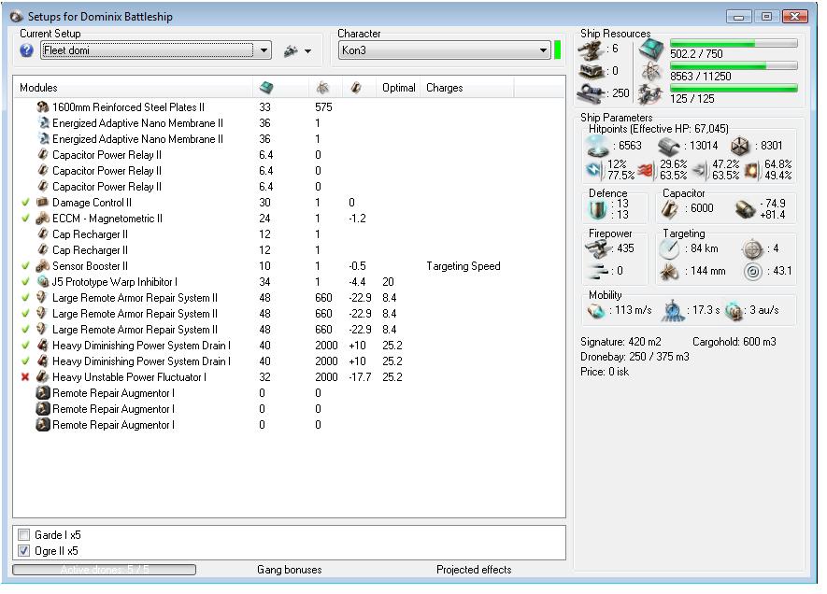Click the align time icon showing 17.3 s
Screen dimensions: 827x594
(673, 311)
